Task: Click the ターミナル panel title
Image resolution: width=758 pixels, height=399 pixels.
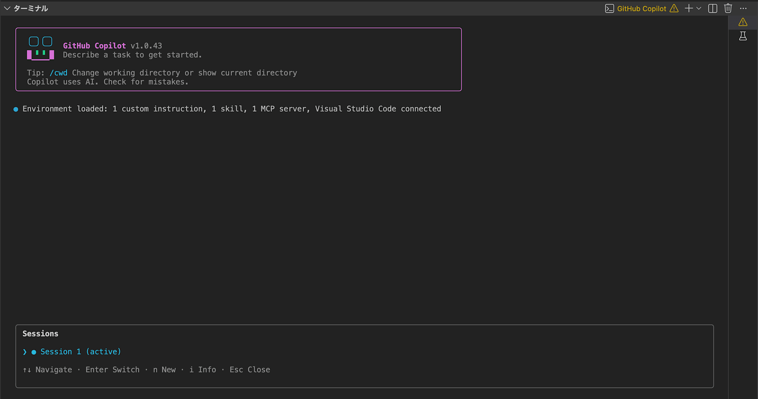Action: 31,8
